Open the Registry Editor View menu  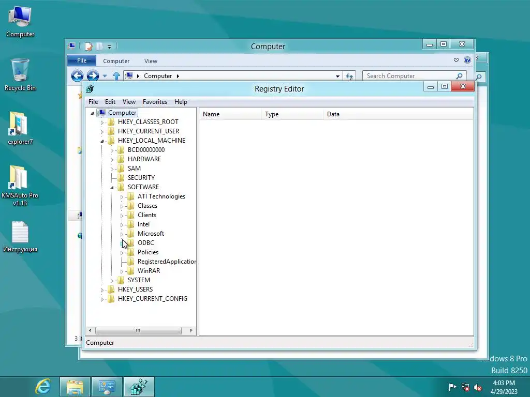point(129,102)
